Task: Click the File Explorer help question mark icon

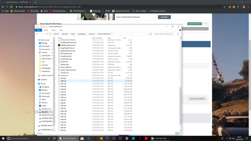Action: coord(180,30)
